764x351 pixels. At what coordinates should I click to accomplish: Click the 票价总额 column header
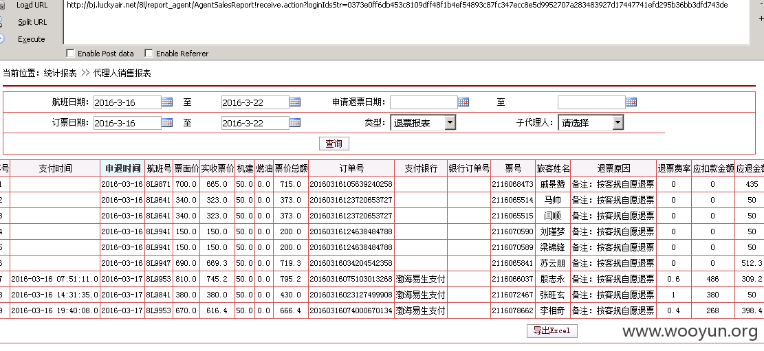(x=291, y=168)
